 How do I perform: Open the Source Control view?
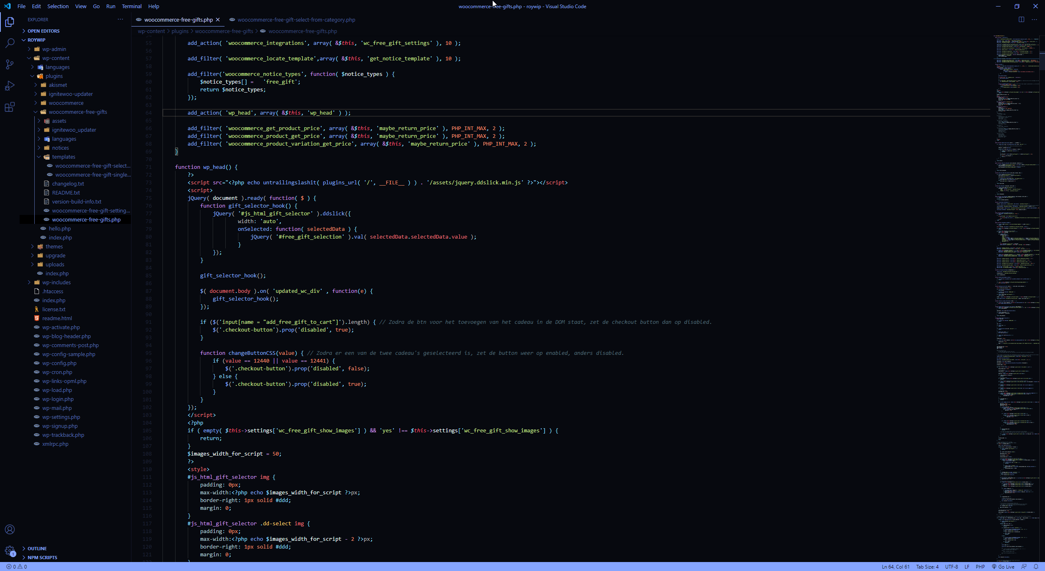click(10, 64)
